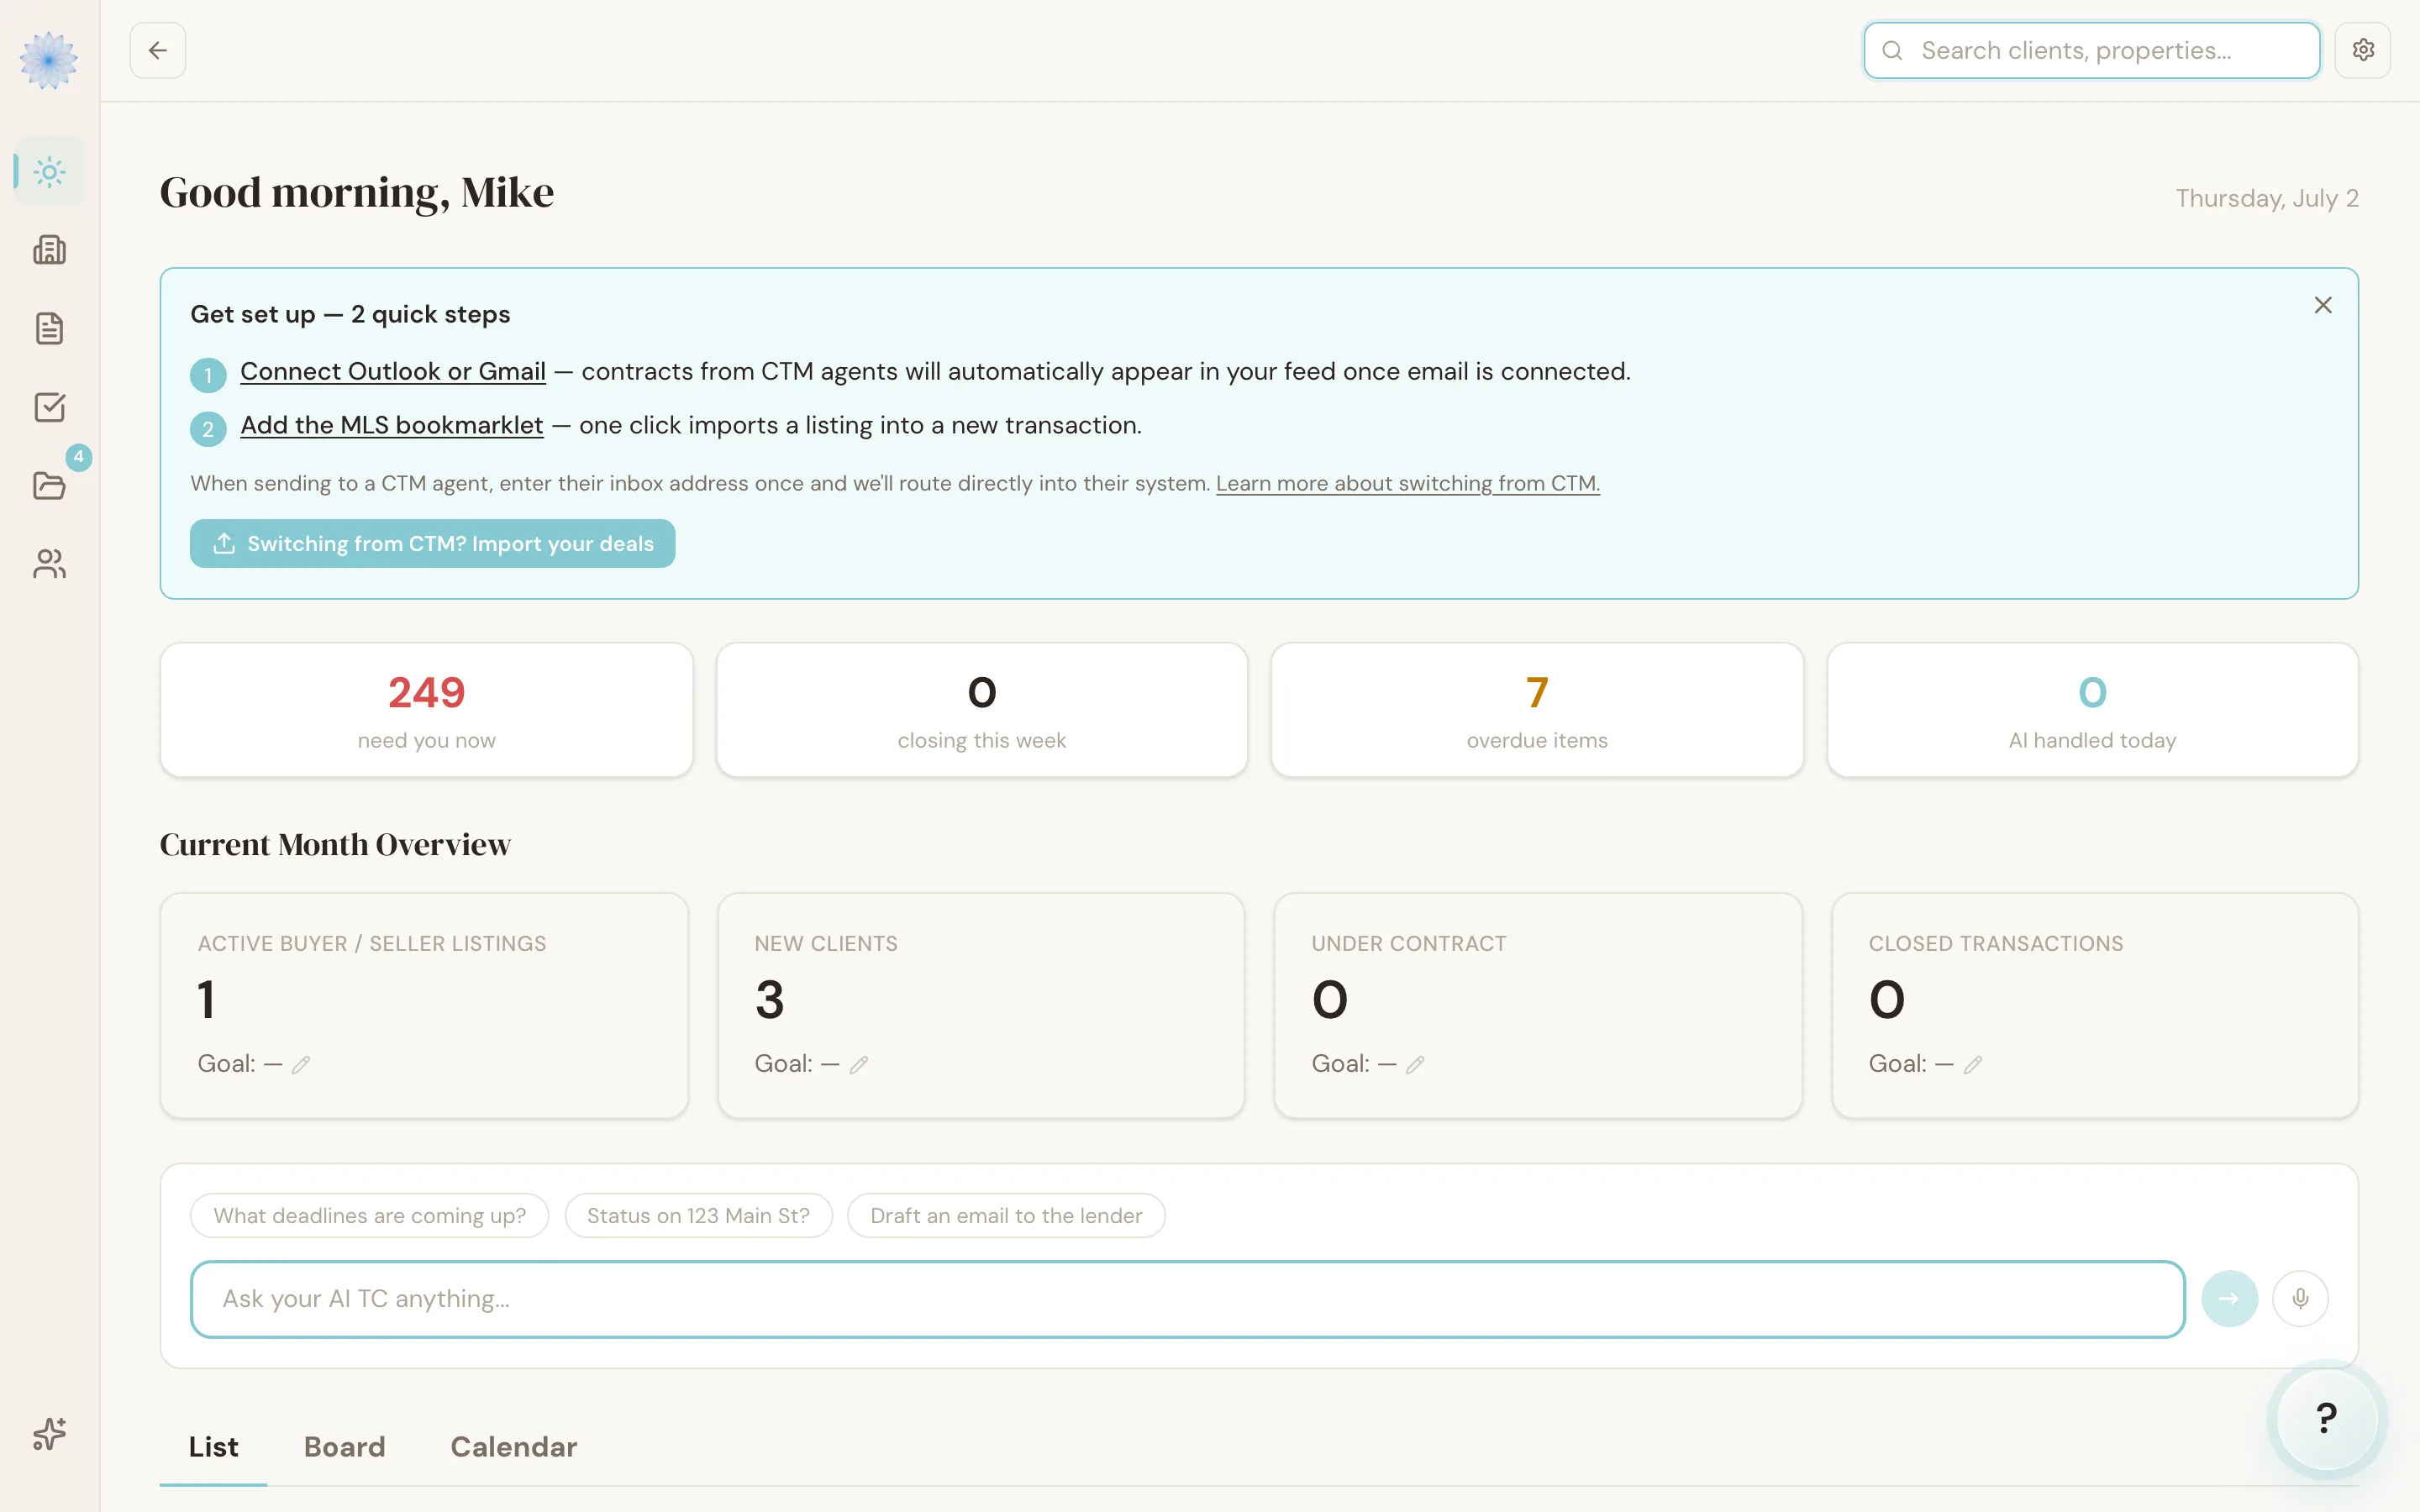Click the Active Buyer / Seller Listings card

(424, 1005)
